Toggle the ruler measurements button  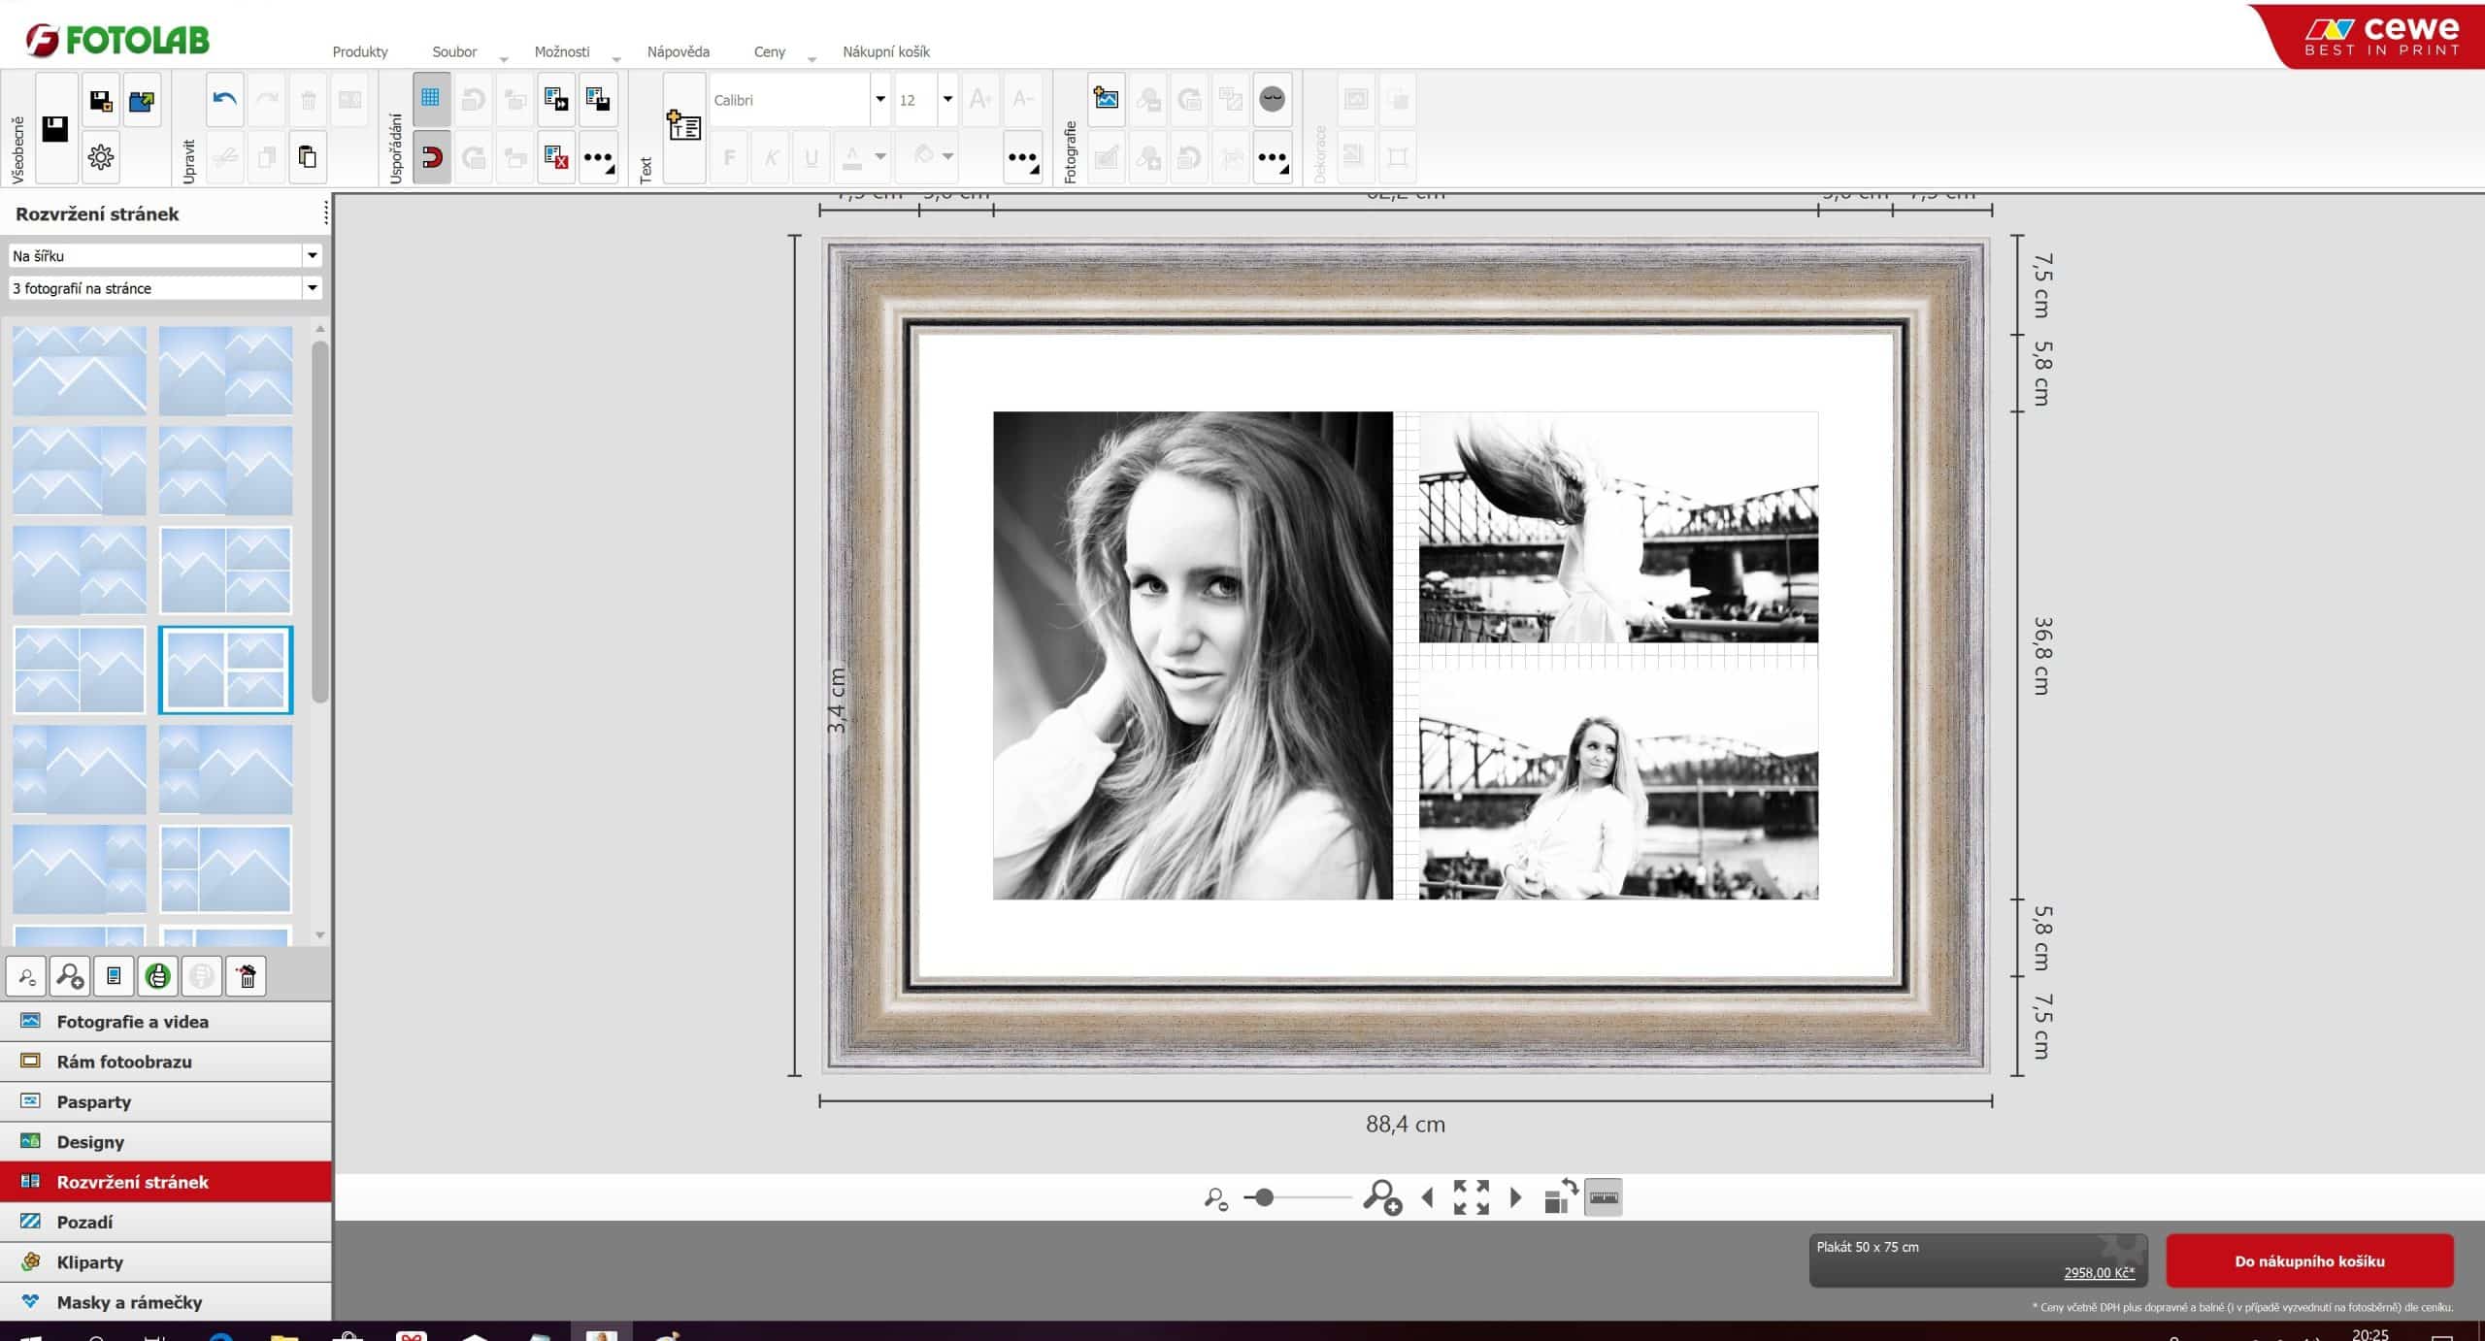(x=1603, y=1197)
